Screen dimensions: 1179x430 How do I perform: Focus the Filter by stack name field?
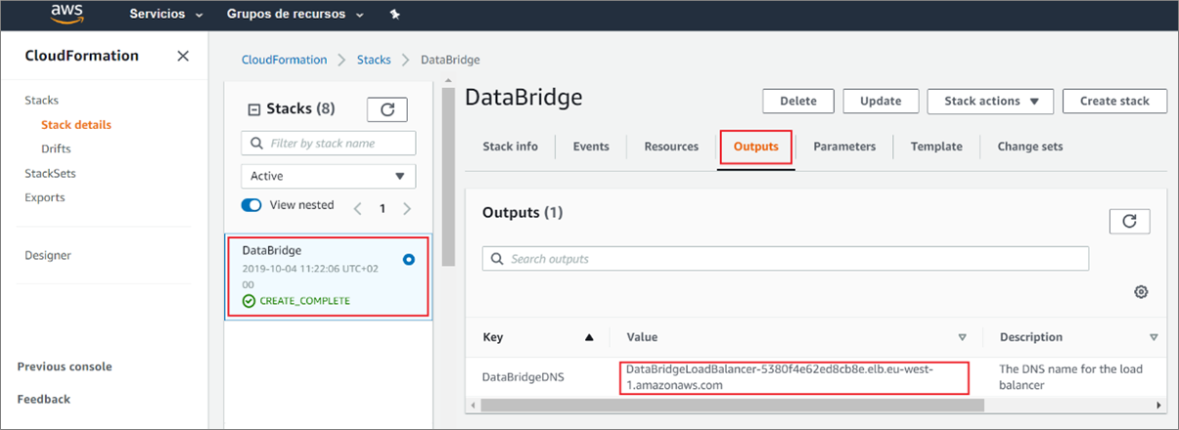coord(329,143)
